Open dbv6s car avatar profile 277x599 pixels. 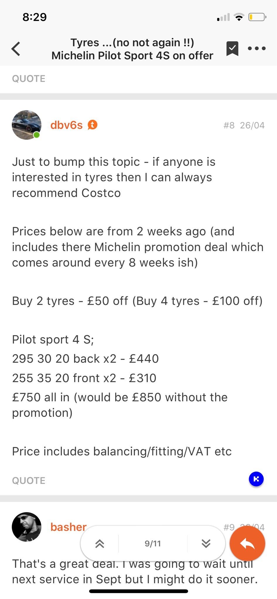pyautogui.click(x=26, y=125)
